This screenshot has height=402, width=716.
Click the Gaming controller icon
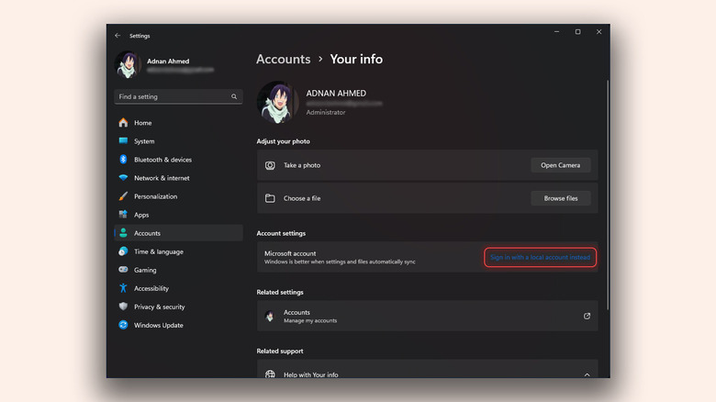[x=123, y=270]
